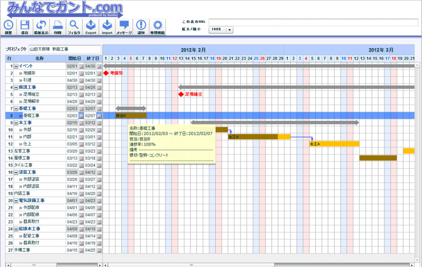Collapse the 電気設備工事 task group
The height and width of the screenshot is (267, 422).
[16, 201]
